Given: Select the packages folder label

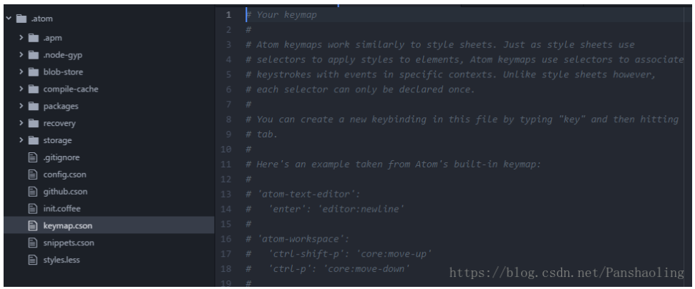Looking at the screenshot, I should 61,107.
